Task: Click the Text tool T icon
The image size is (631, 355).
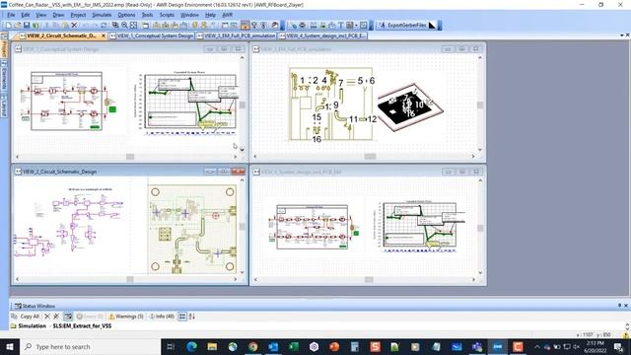Action: tap(341, 25)
